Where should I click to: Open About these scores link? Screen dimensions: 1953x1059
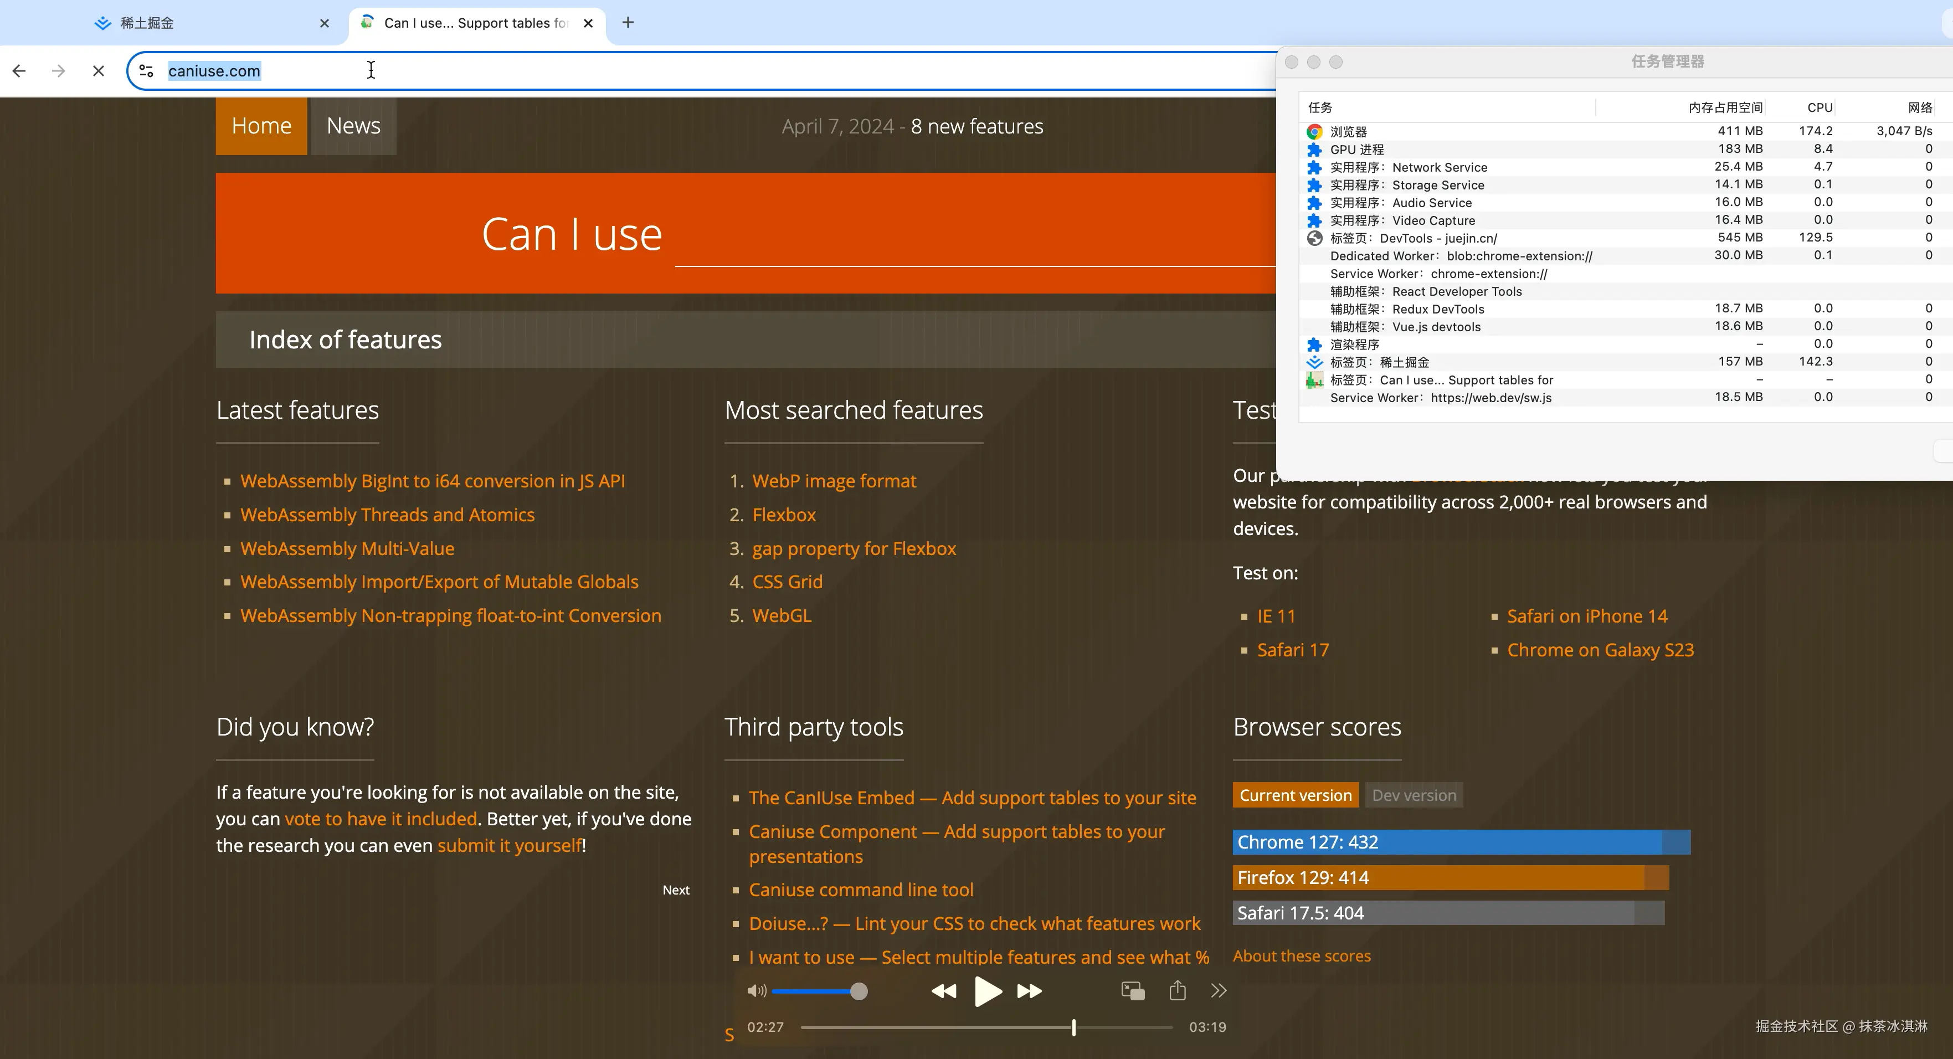(1302, 956)
